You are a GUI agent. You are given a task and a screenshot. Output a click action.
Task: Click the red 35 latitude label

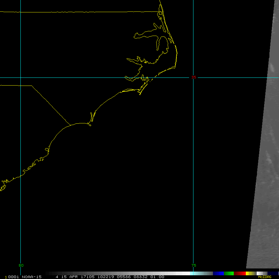click(194, 77)
